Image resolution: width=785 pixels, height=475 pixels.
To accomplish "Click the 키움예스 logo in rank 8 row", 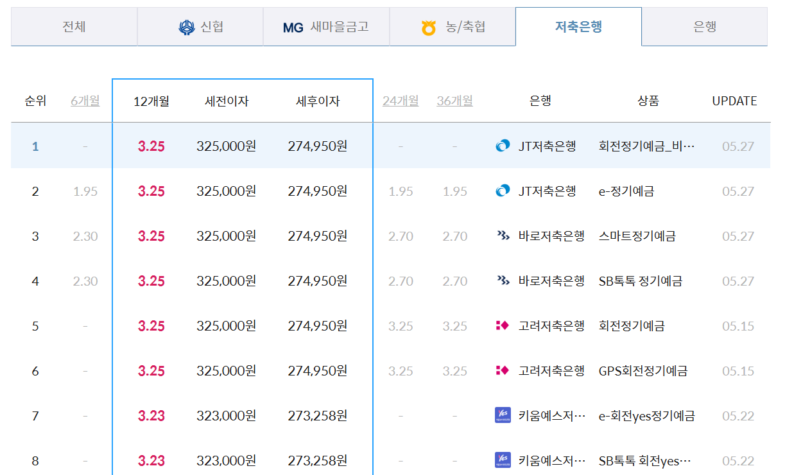I will pos(503,460).
